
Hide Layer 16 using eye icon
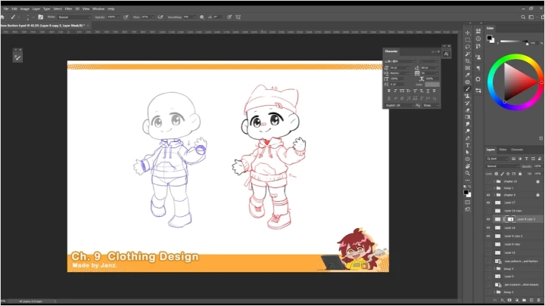(488, 227)
